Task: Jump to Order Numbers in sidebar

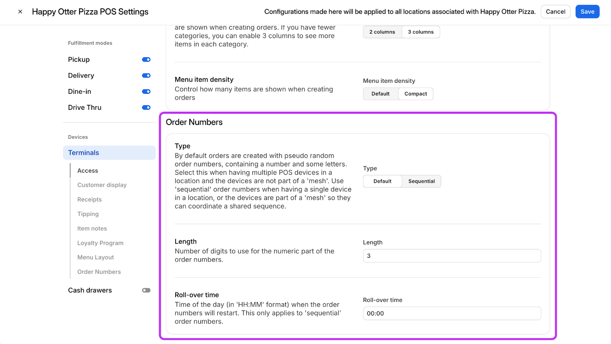Action: pyautogui.click(x=99, y=272)
